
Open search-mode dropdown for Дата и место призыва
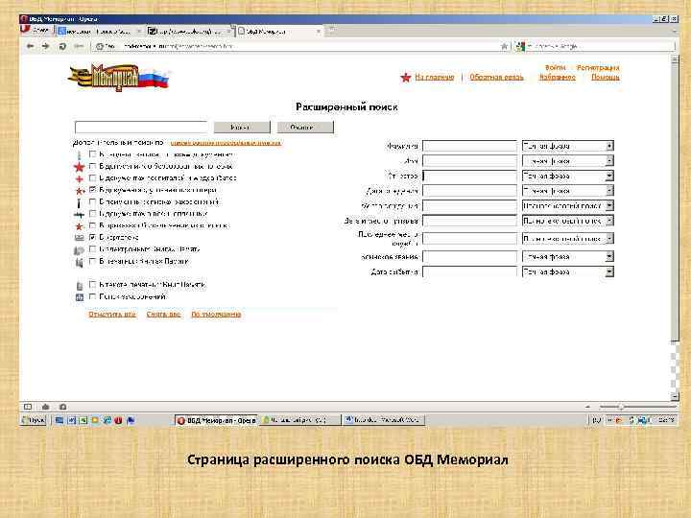[x=567, y=221]
